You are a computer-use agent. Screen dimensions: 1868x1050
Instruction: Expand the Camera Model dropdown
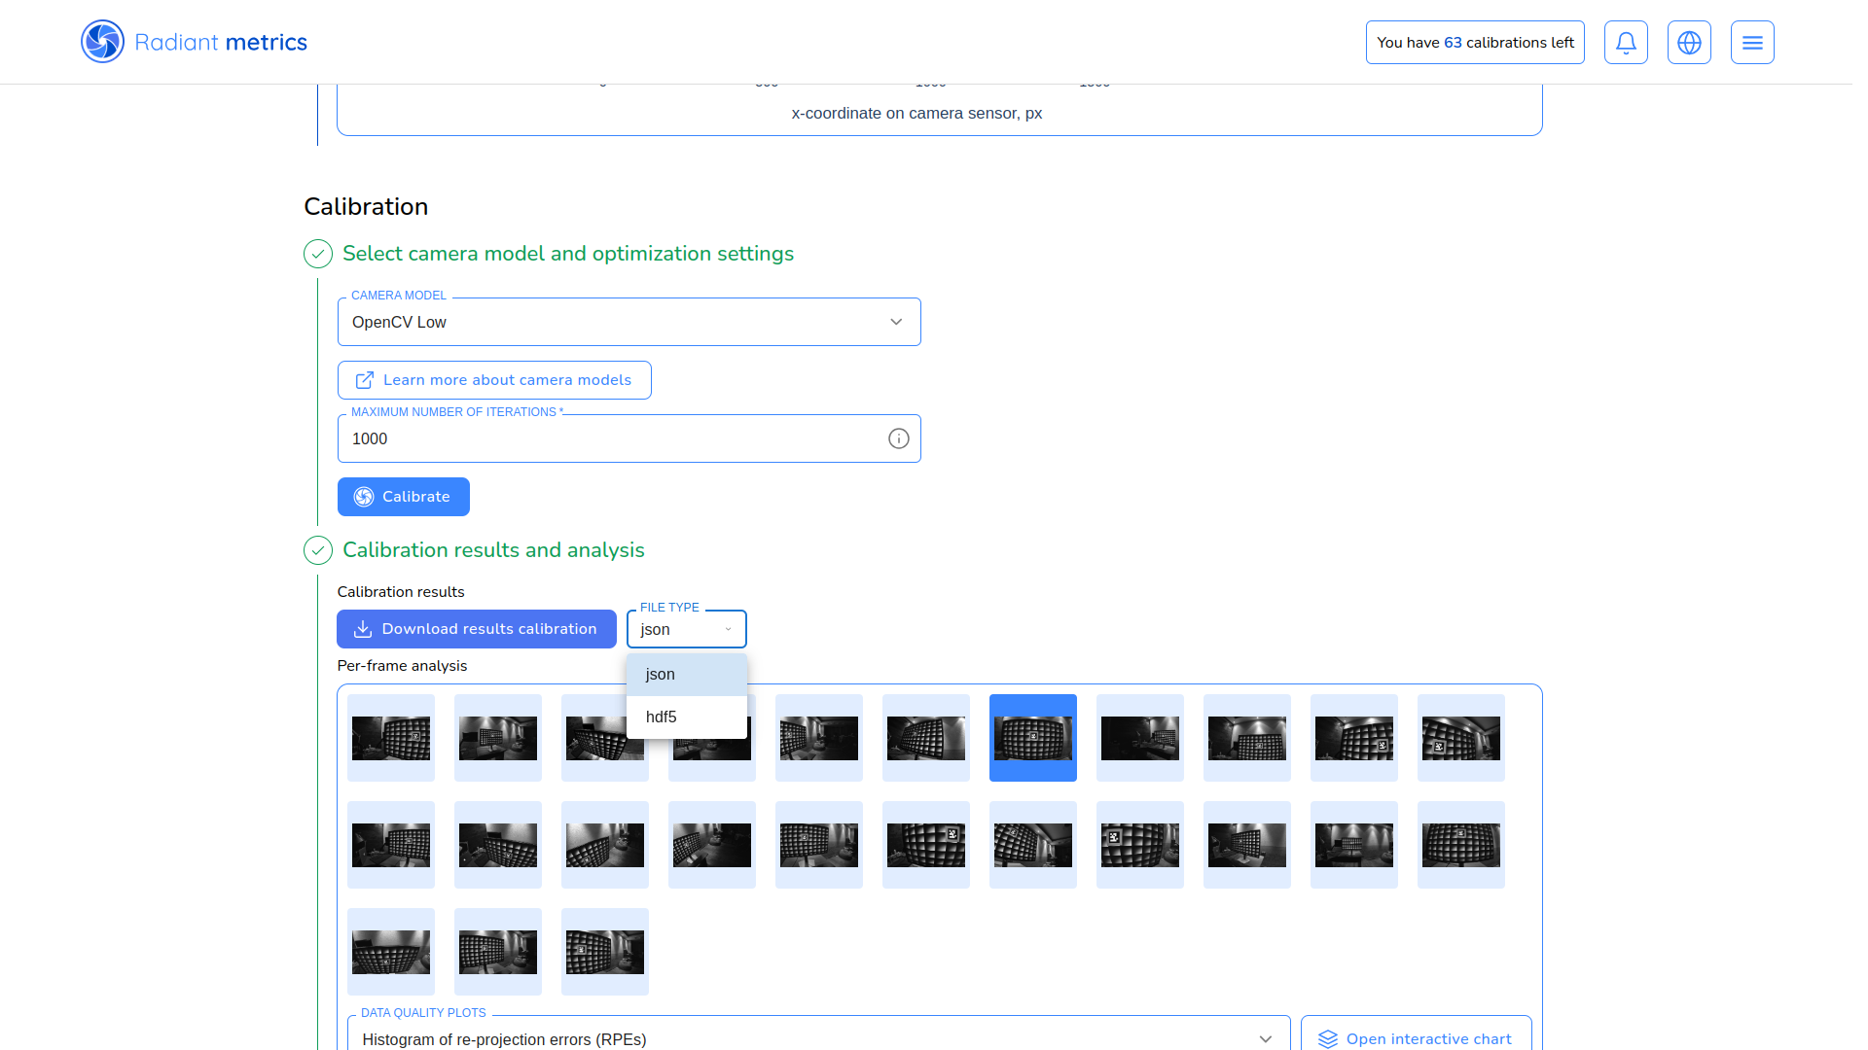pos(896,322)
